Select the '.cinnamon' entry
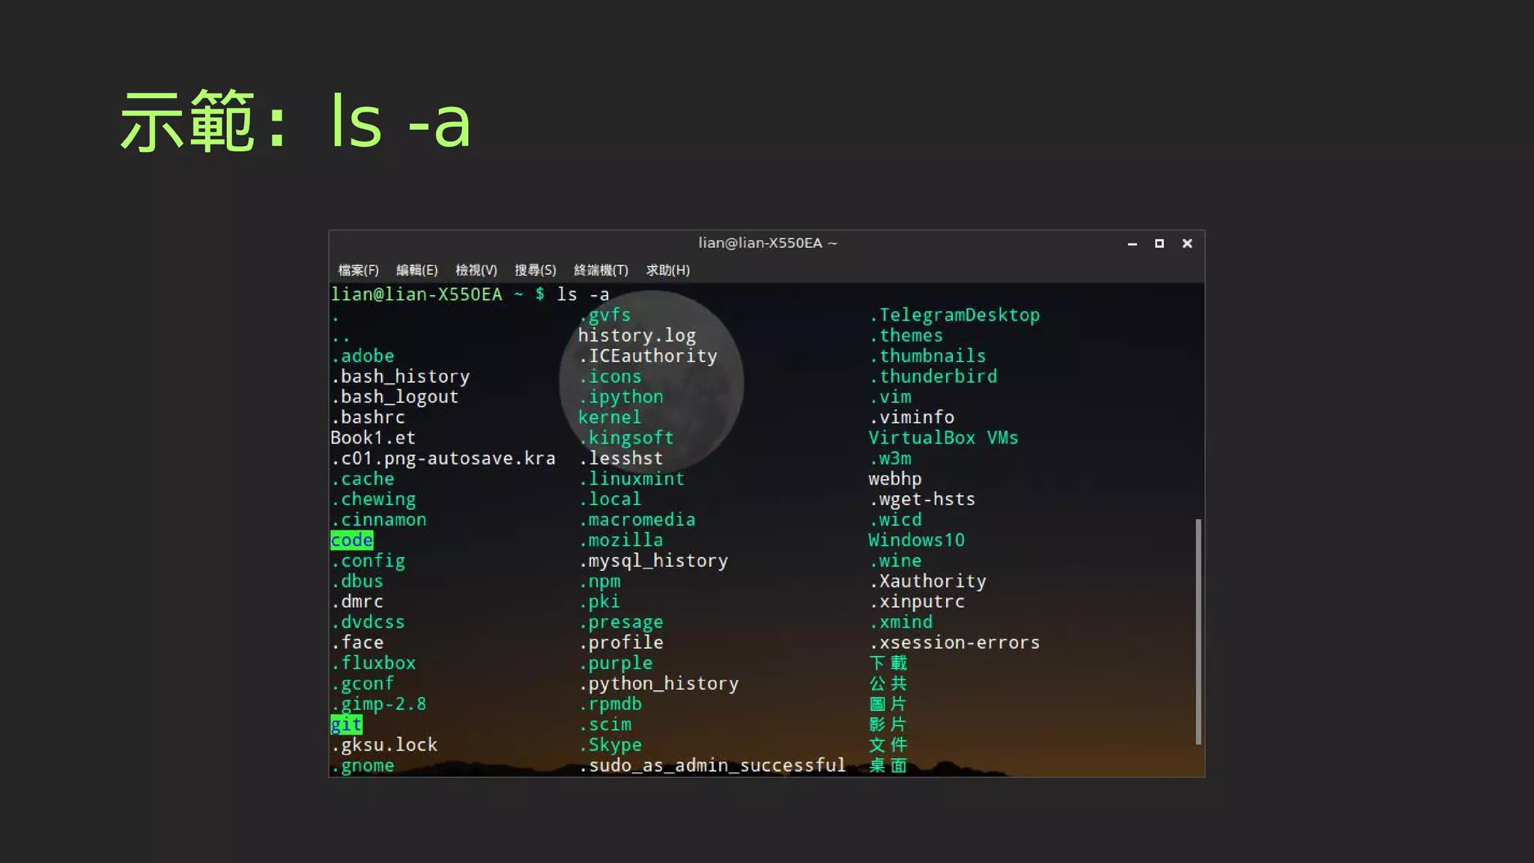This screenshot has height=863, width=1534. click(x=379, y=519)
